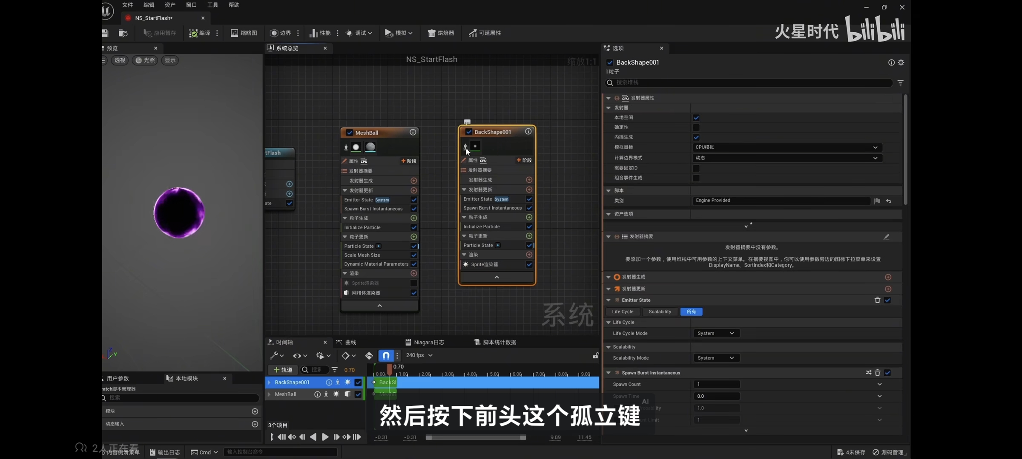
Task: Toggle timeline snapping magnet icon
Action: point(386,355)
